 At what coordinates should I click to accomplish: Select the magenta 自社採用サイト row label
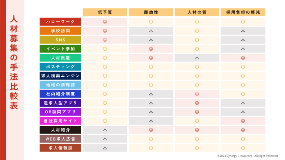coord(61,121)
